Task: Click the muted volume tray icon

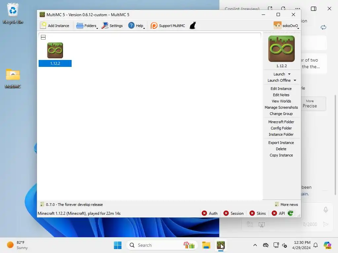Action: [x=285, y=245]
